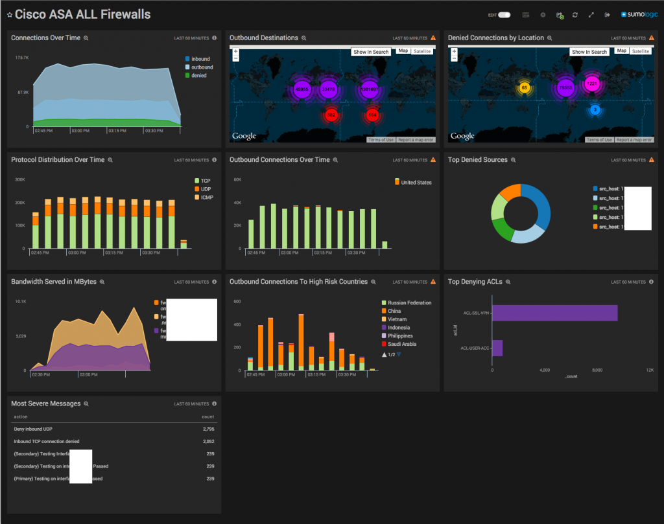
Task: Toggle United States legend entry
Action: [413, 183]
